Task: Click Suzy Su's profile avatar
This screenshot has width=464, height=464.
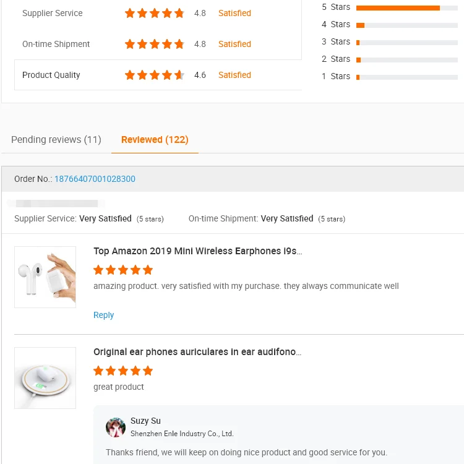Action: click(x=116, y=427)
